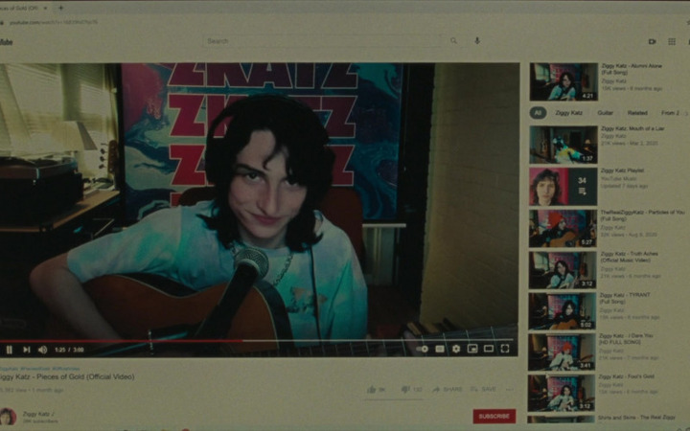Screen dimensions: 690x431
Task: Mute the video with the speaker icon
Action: tap(43, 350)
